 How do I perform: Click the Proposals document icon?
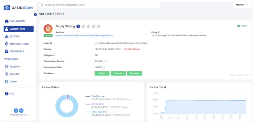(7, 51)
